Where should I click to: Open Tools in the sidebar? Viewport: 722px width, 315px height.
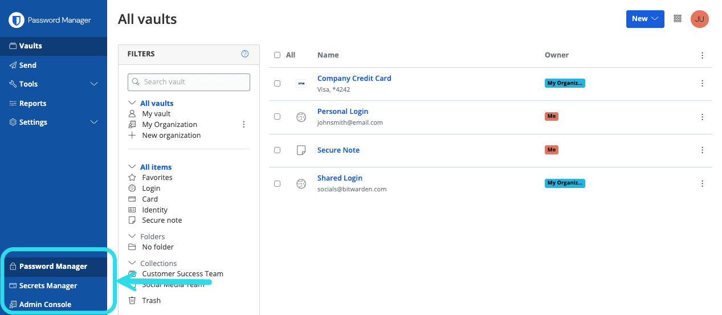[28, 84]
